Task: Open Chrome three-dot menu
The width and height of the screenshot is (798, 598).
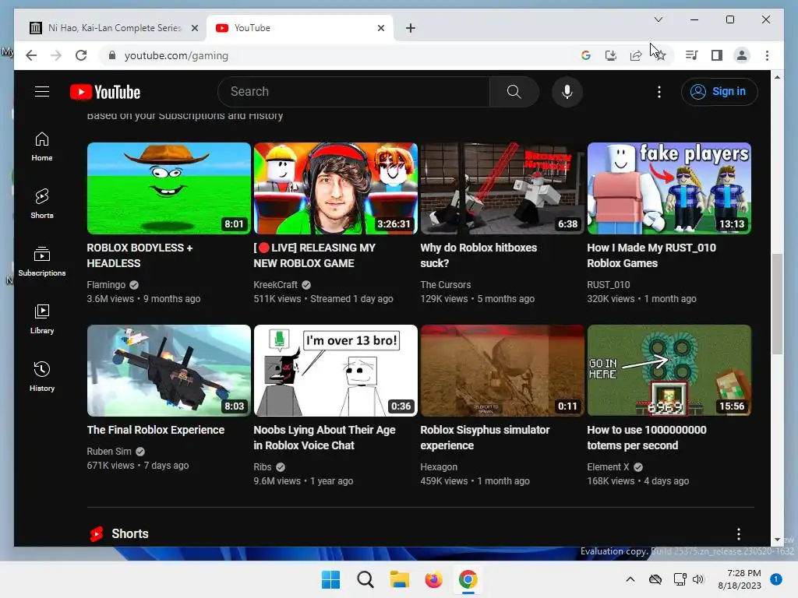Action: [767, 55]
